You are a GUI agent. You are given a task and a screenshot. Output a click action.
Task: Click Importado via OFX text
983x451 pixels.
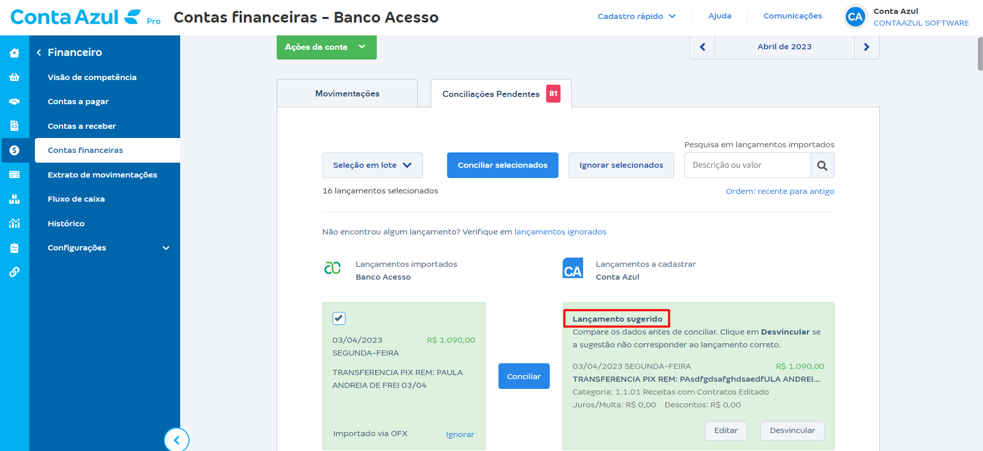(x=370, y=434)
